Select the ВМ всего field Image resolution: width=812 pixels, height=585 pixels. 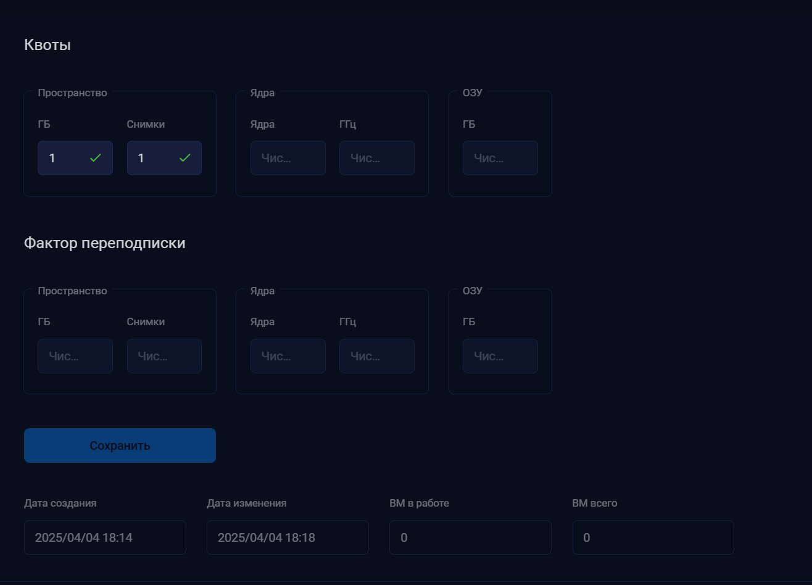[x=653, y=537]
